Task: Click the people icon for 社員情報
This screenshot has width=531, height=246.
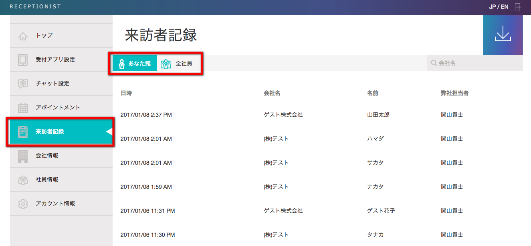Action: click(23, 180)
